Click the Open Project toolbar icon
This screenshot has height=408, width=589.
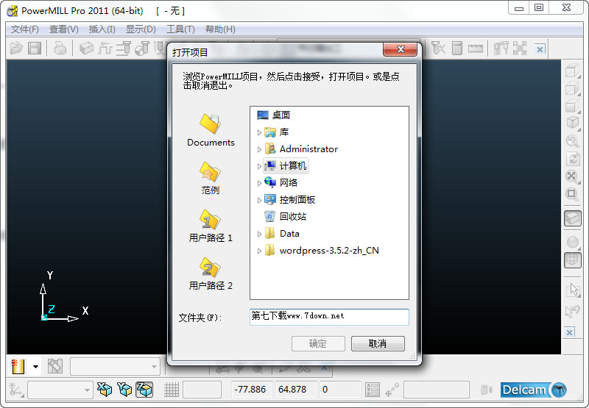(x=16, y=49)
